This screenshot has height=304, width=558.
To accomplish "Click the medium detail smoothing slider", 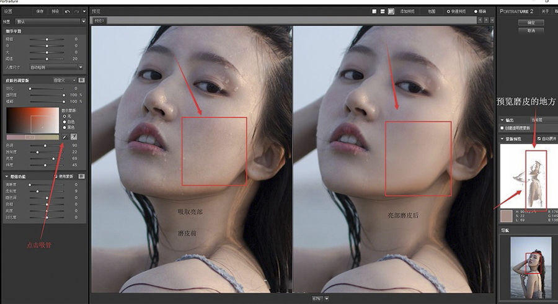I will click(46, 46).
